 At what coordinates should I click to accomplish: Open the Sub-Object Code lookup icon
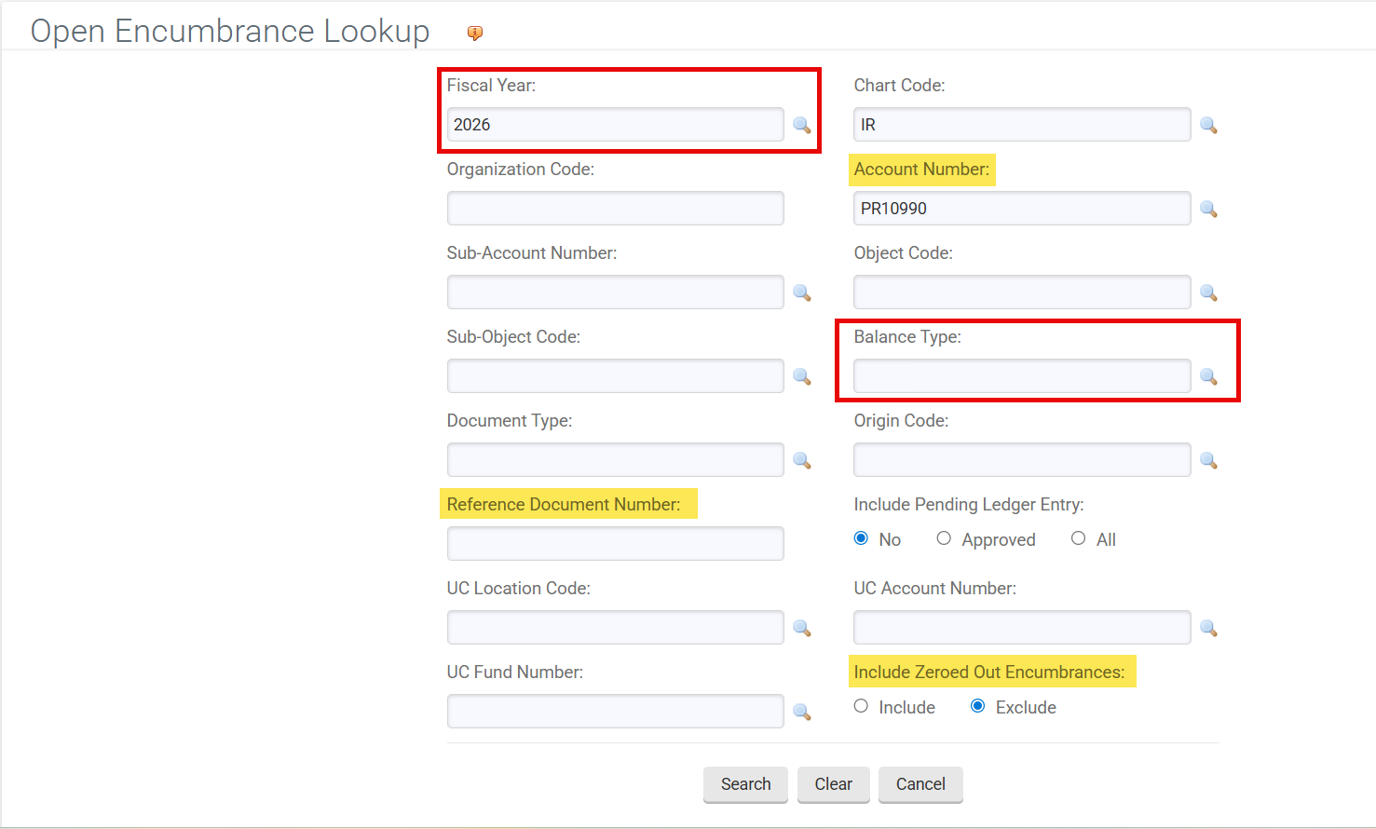click(802, 376)
